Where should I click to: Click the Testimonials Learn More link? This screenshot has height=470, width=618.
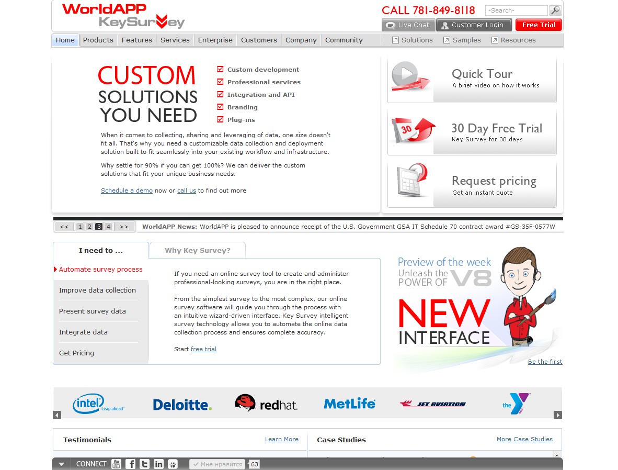tap(282, 439)
